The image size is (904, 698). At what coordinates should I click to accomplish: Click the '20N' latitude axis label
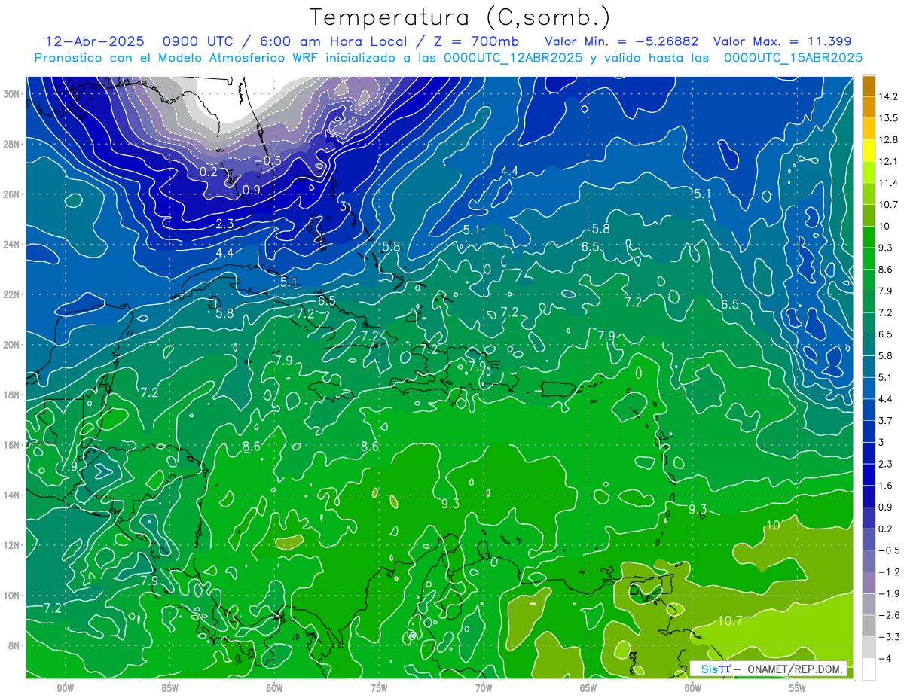pyautogui.click(x=13, y=344)
